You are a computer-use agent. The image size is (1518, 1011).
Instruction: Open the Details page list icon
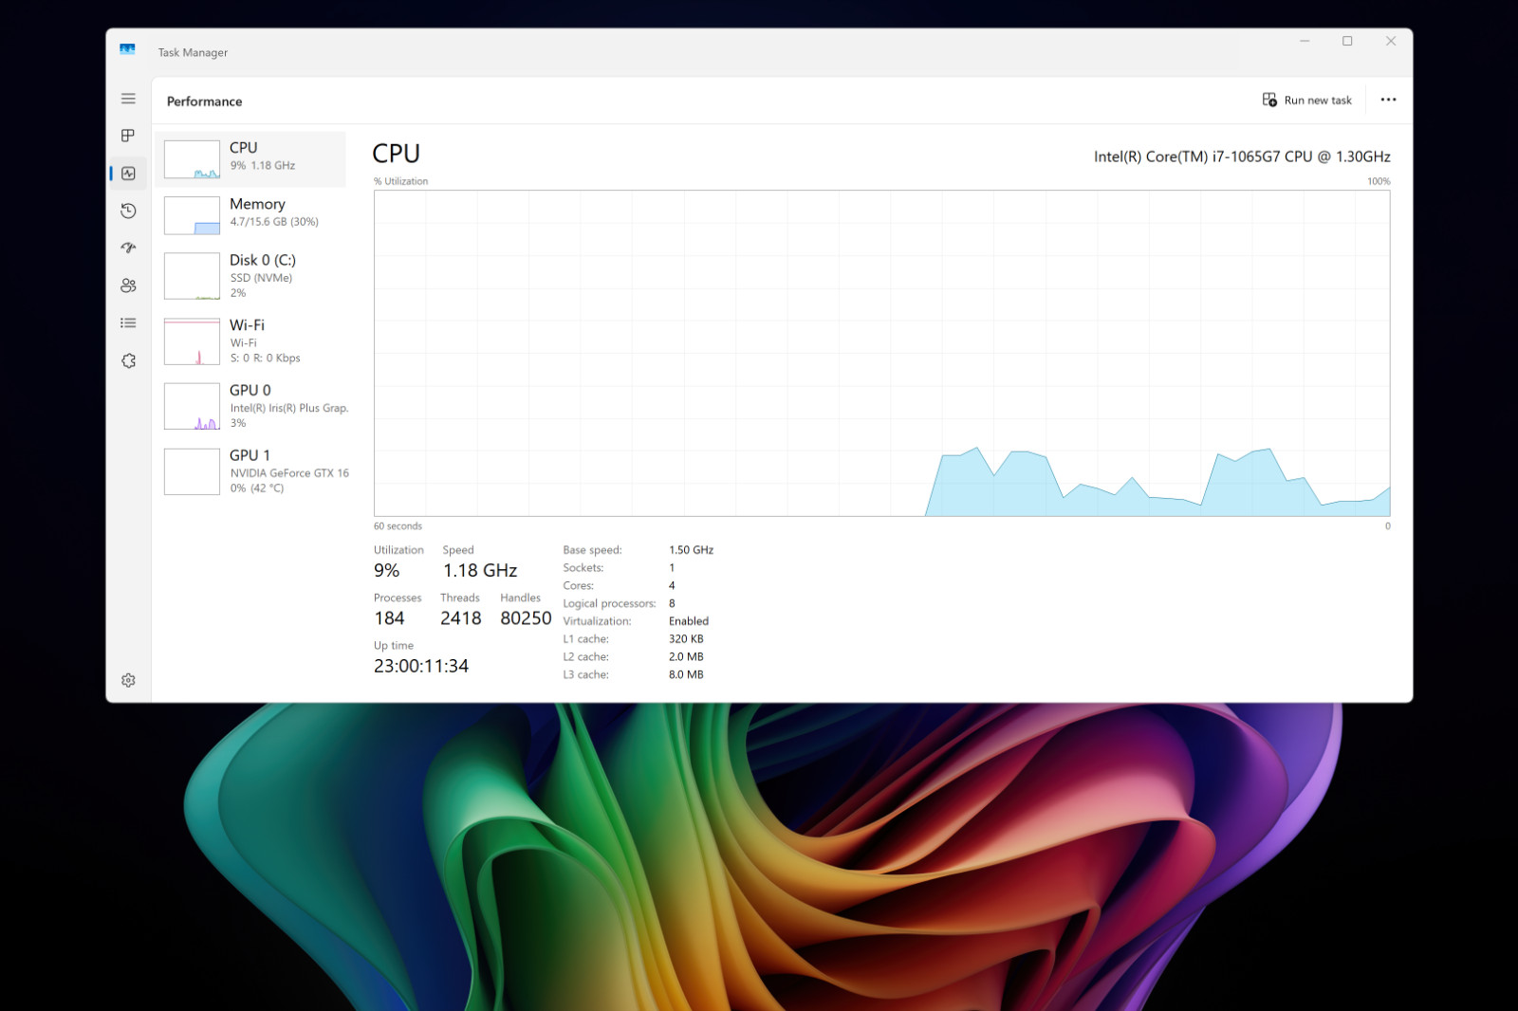pyautogui.click(x=128, y=323)
